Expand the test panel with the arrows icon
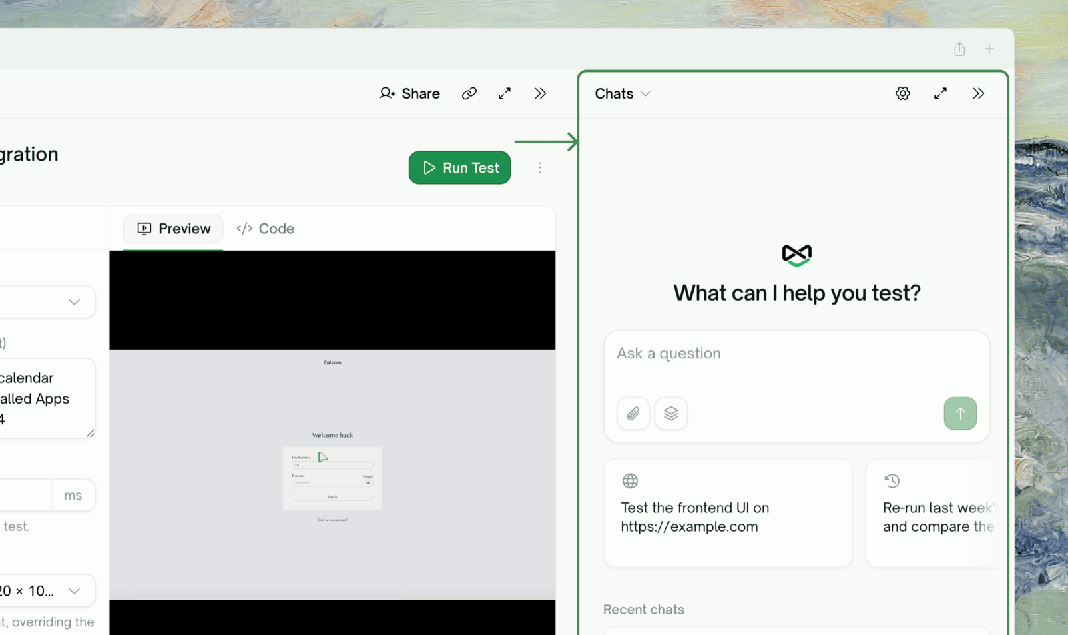This screenshot has width=1068, height=635. tap(505, 93)
